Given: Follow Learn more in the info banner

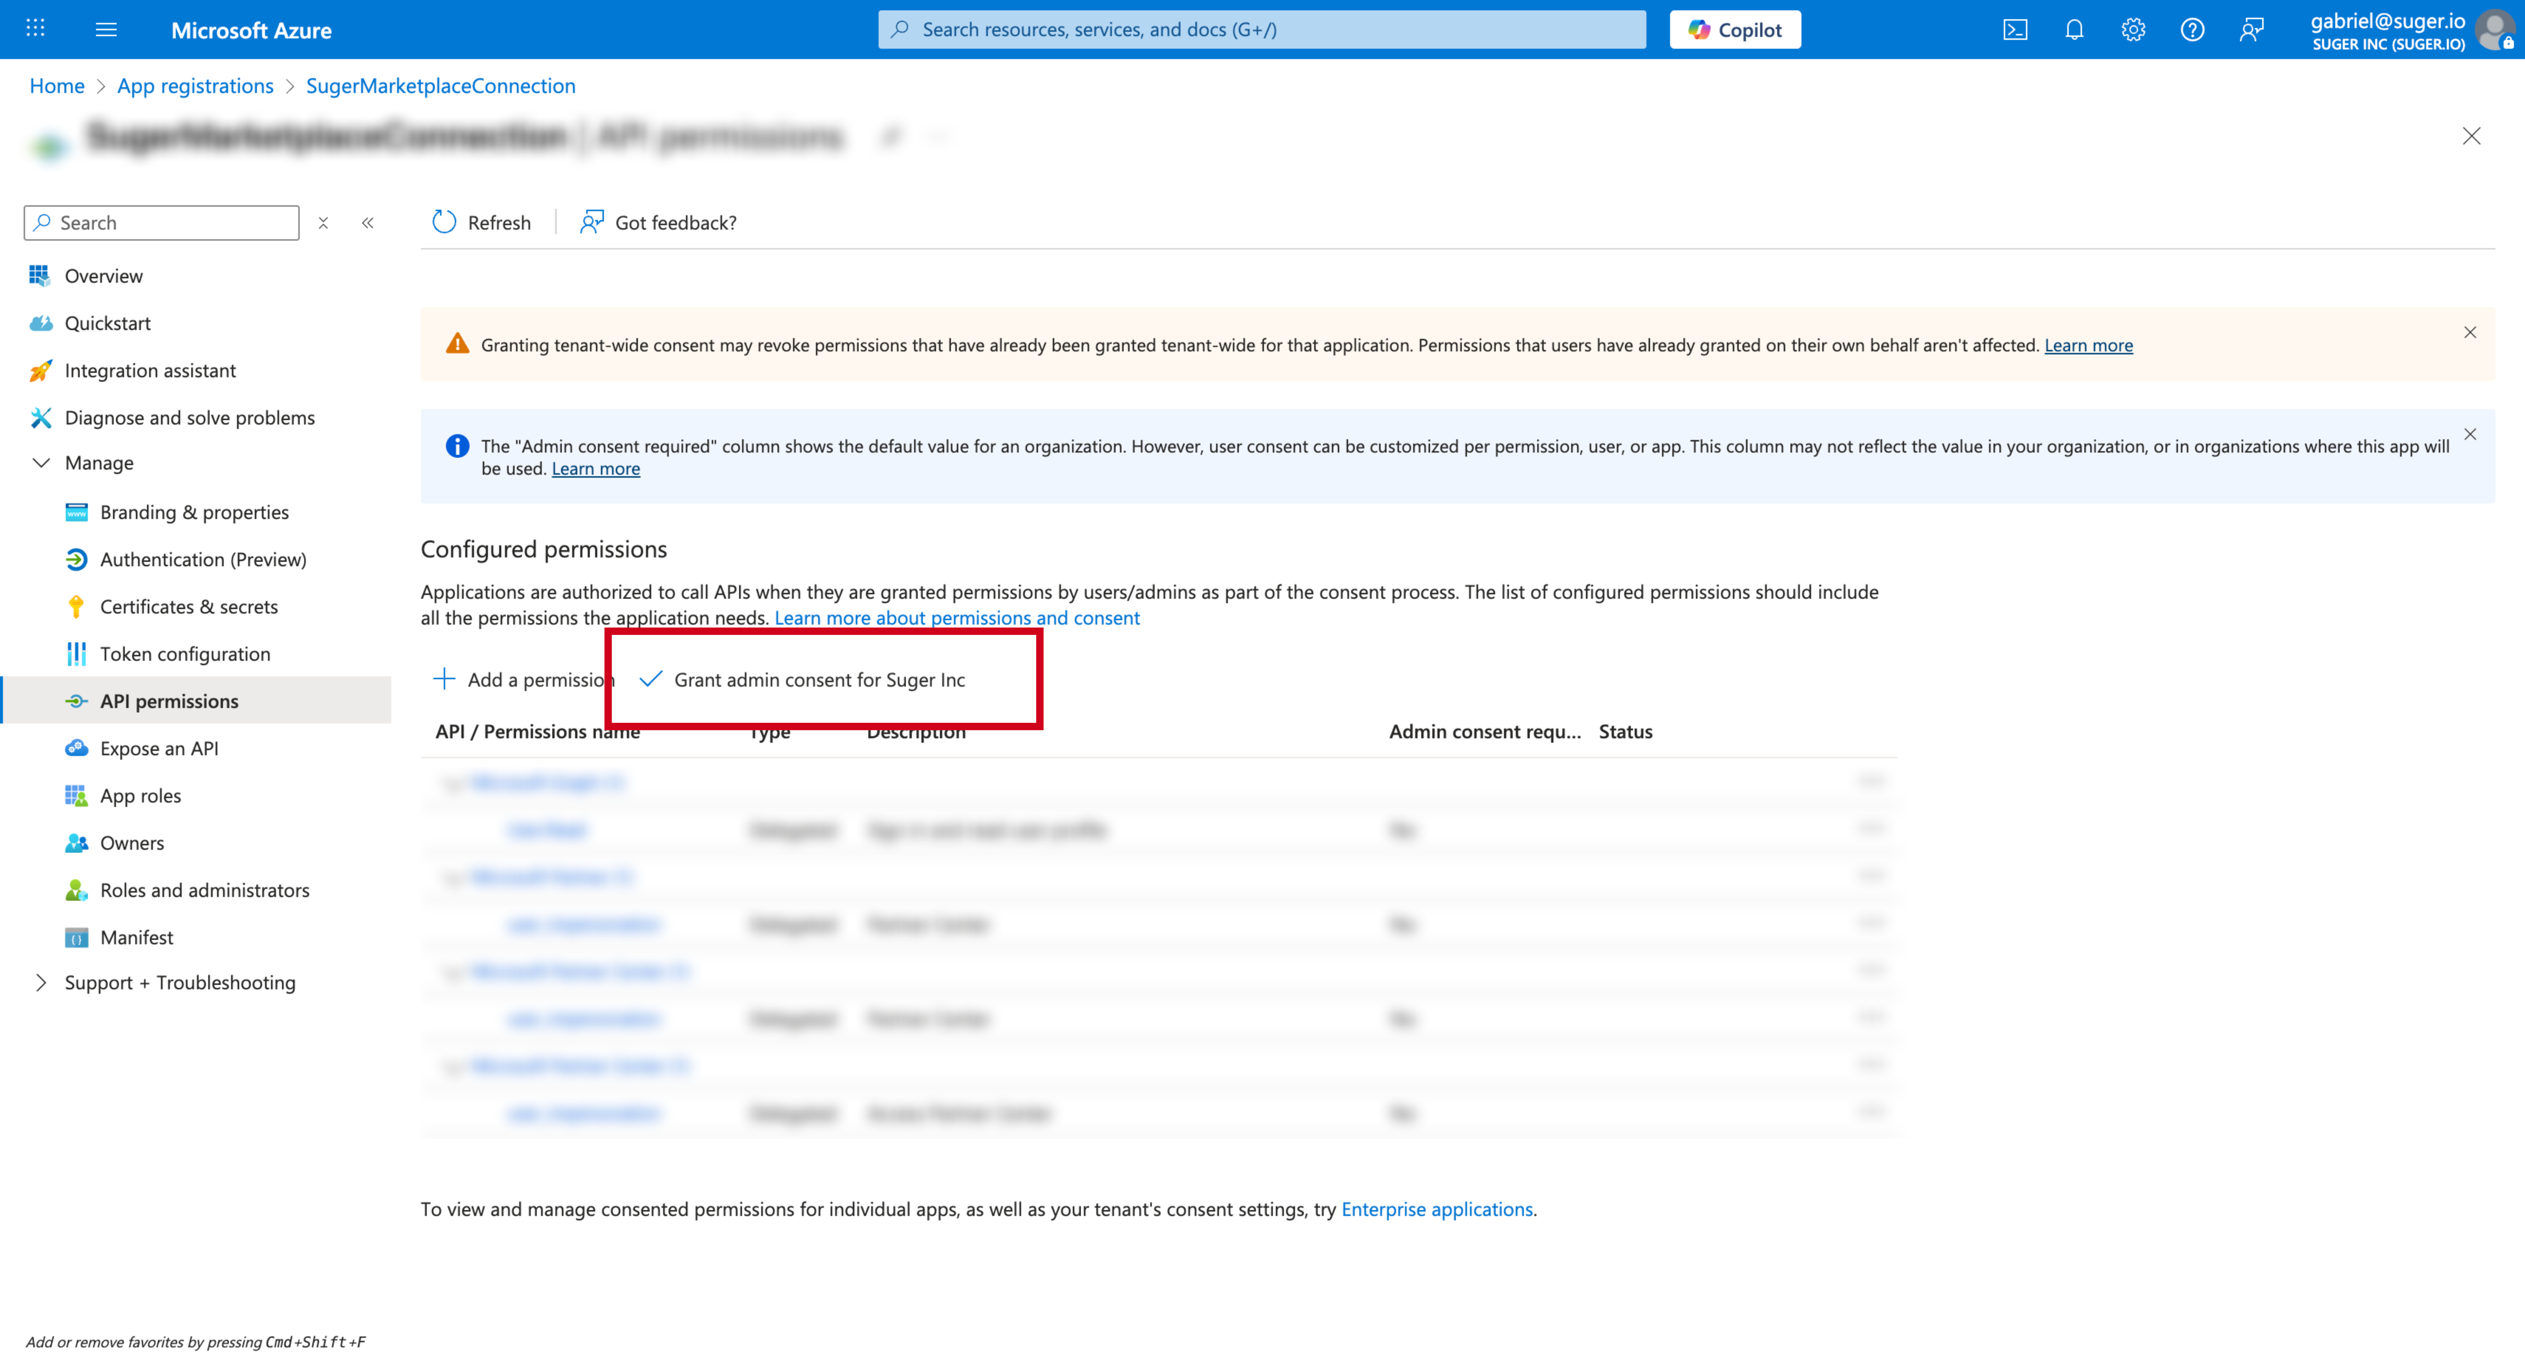Looking at the screenshot, I should pos(596,469).
